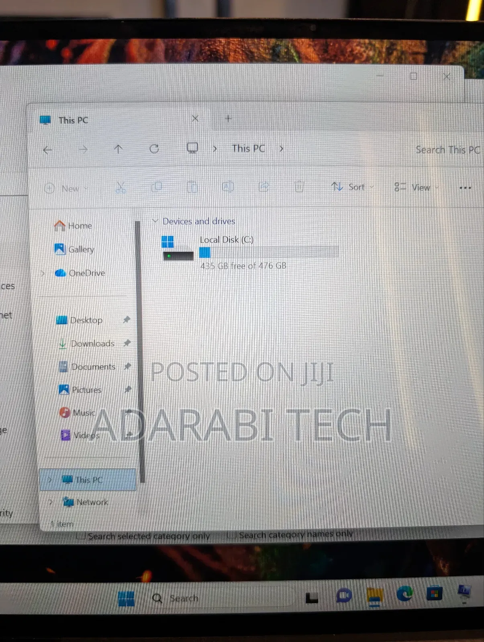Open the See more ellipsis menu
The image size is (484, 642).
(x=465, y=188)
